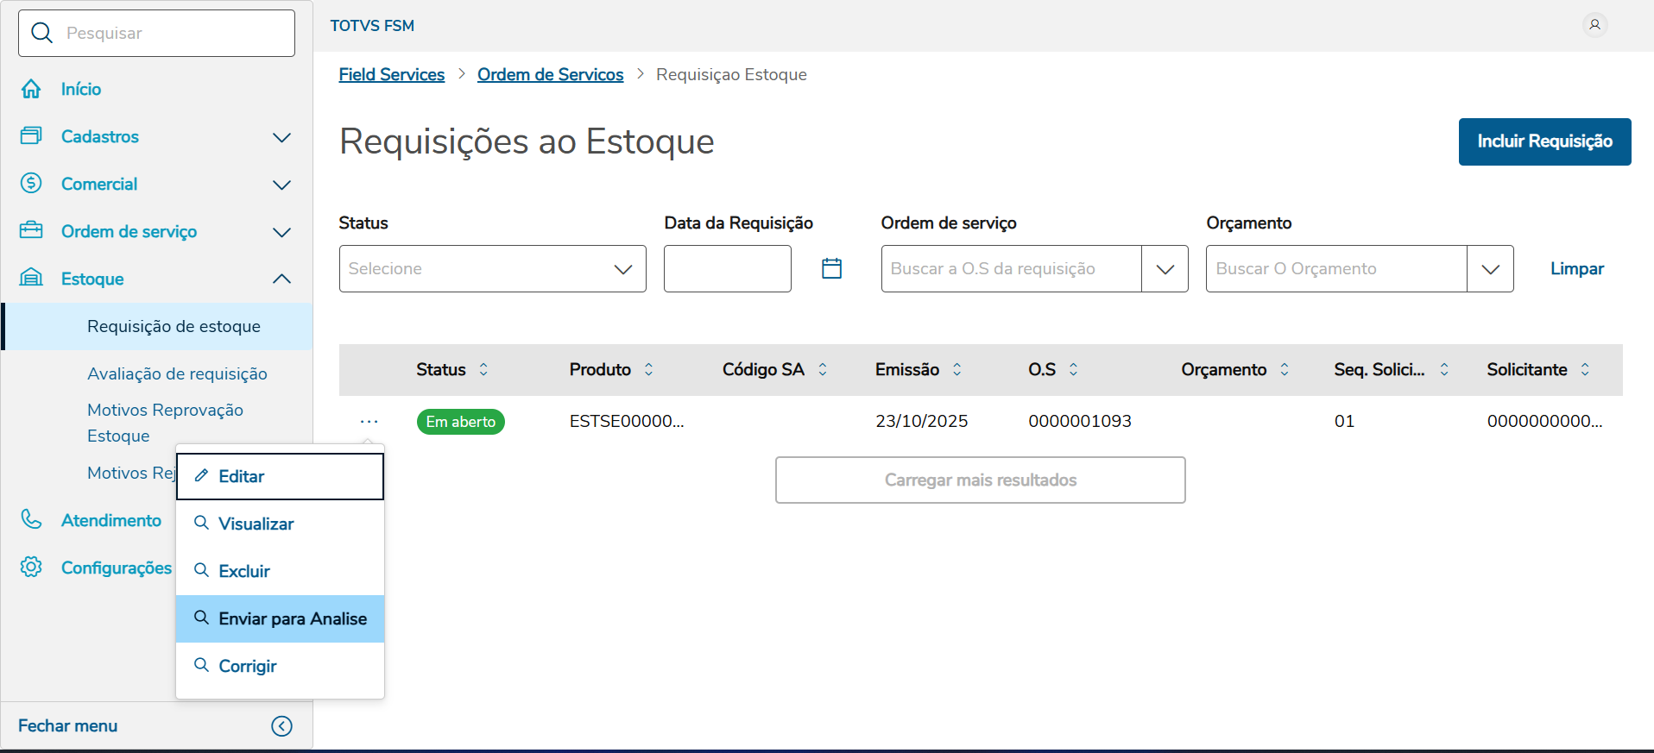Open Field Services breadcrumb link
Screen dimensions: 1654x753
coord(391,74)
